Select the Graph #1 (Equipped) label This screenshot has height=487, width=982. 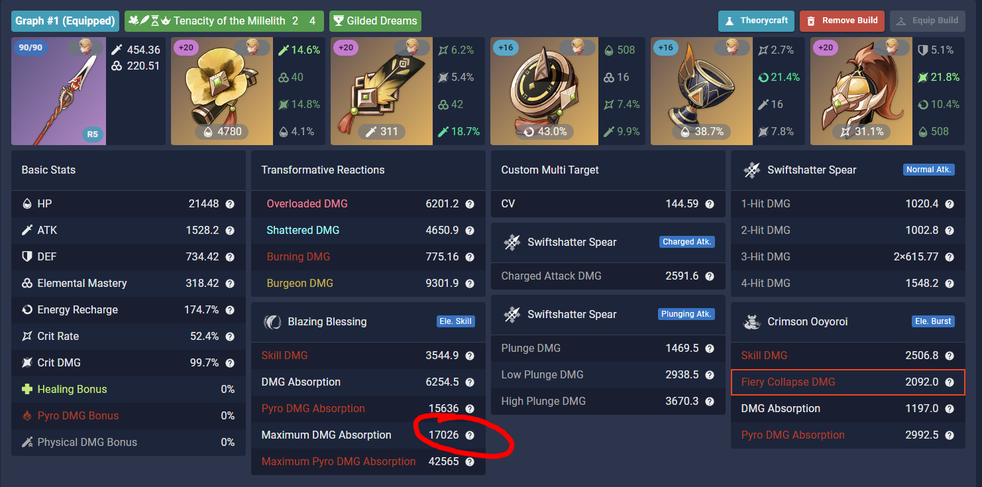point(65,21)
